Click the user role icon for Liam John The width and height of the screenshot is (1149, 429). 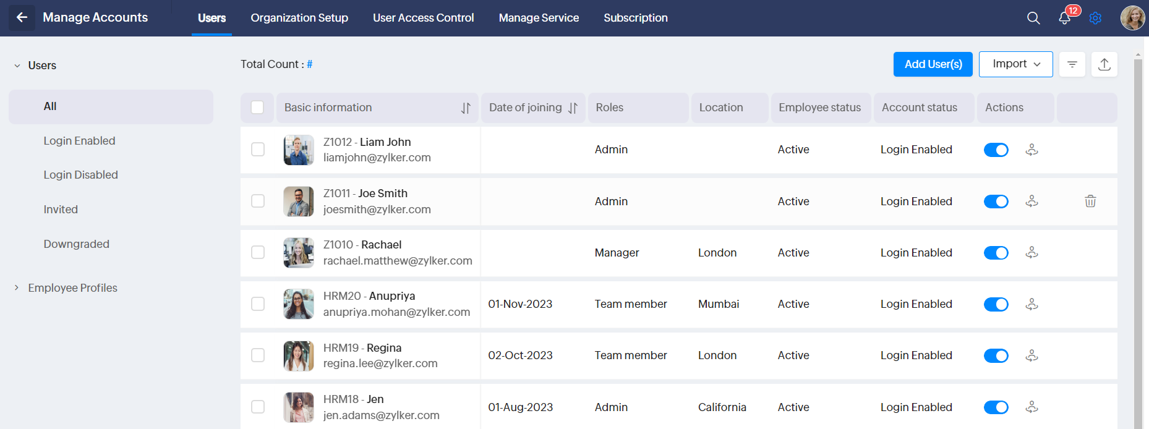click(1032, 150)
